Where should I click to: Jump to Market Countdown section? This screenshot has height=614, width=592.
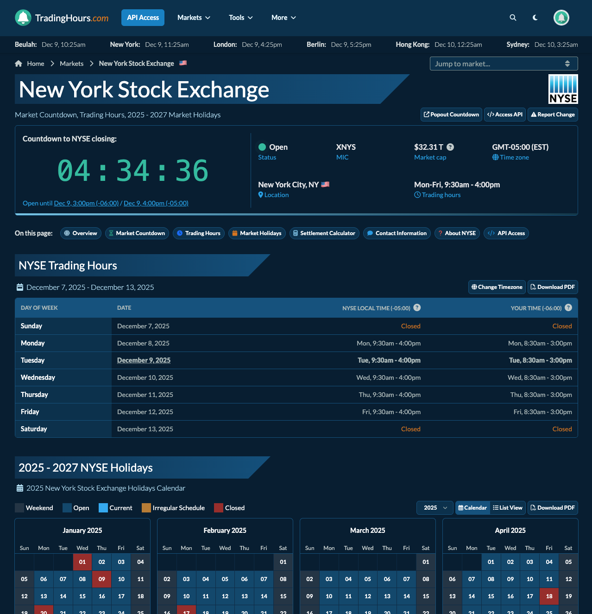coord(137,233)
